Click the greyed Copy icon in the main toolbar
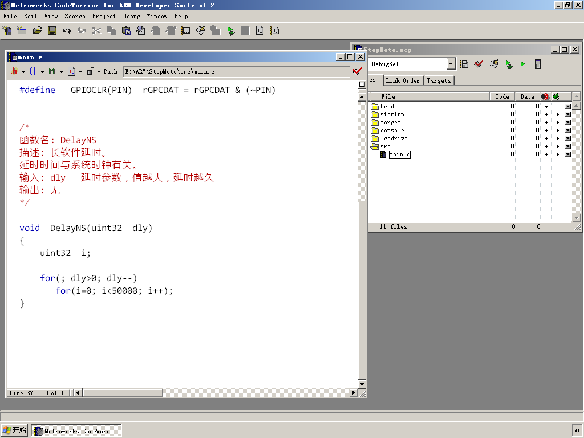584x438 pixels. [111, 31]
